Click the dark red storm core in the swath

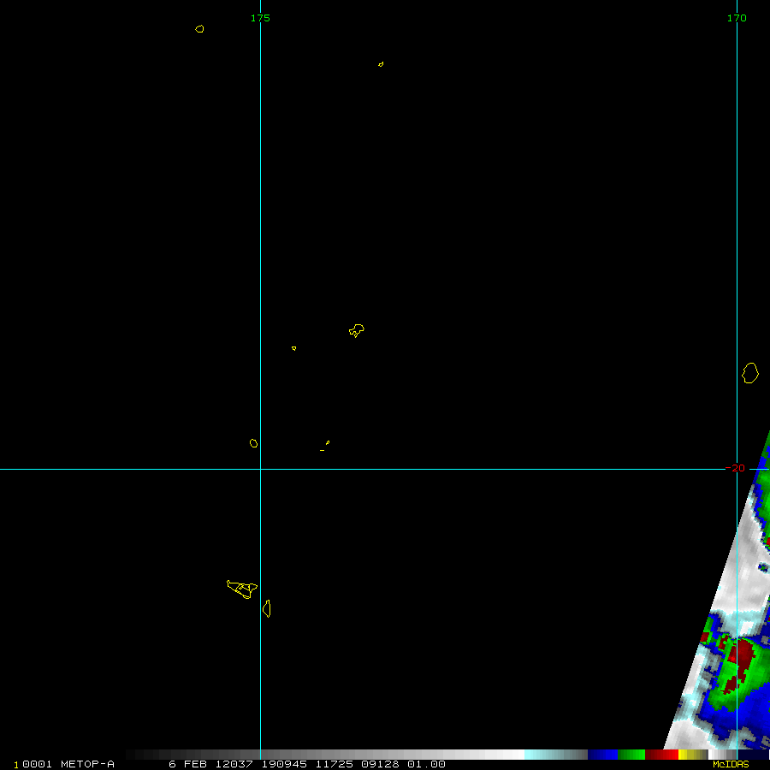741,655
